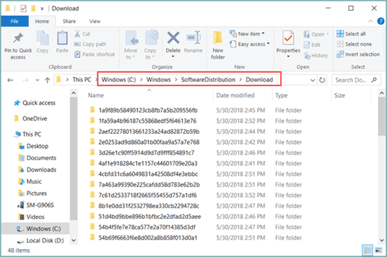Click Invert selection
Viewport: 387px width, 257px height.
point(358,55)
